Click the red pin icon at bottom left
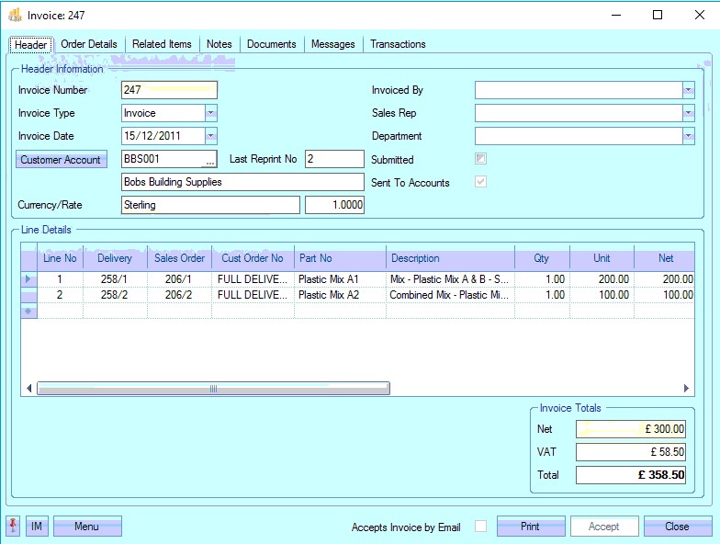 point(13,527)
